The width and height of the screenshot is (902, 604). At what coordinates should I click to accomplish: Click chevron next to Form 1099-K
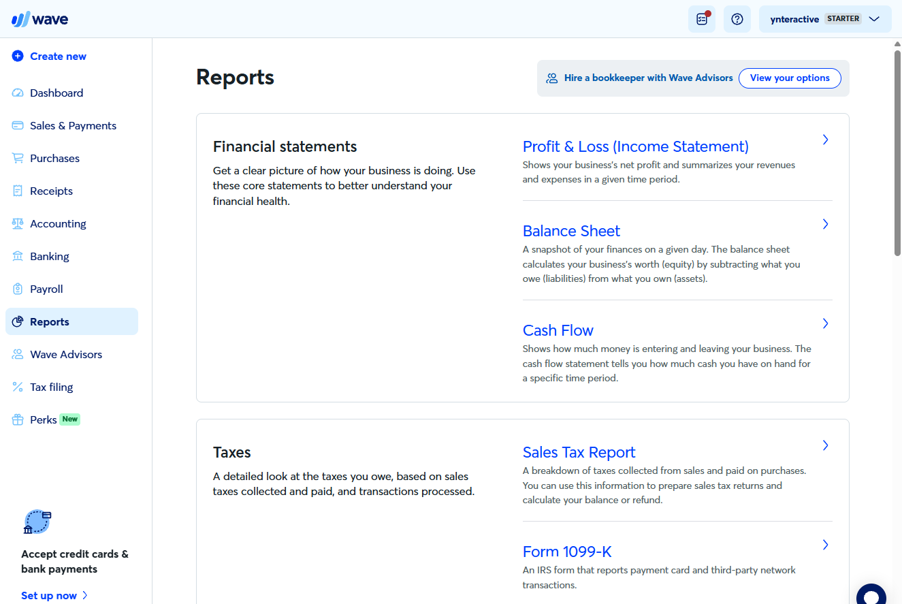tap(825, 545)
